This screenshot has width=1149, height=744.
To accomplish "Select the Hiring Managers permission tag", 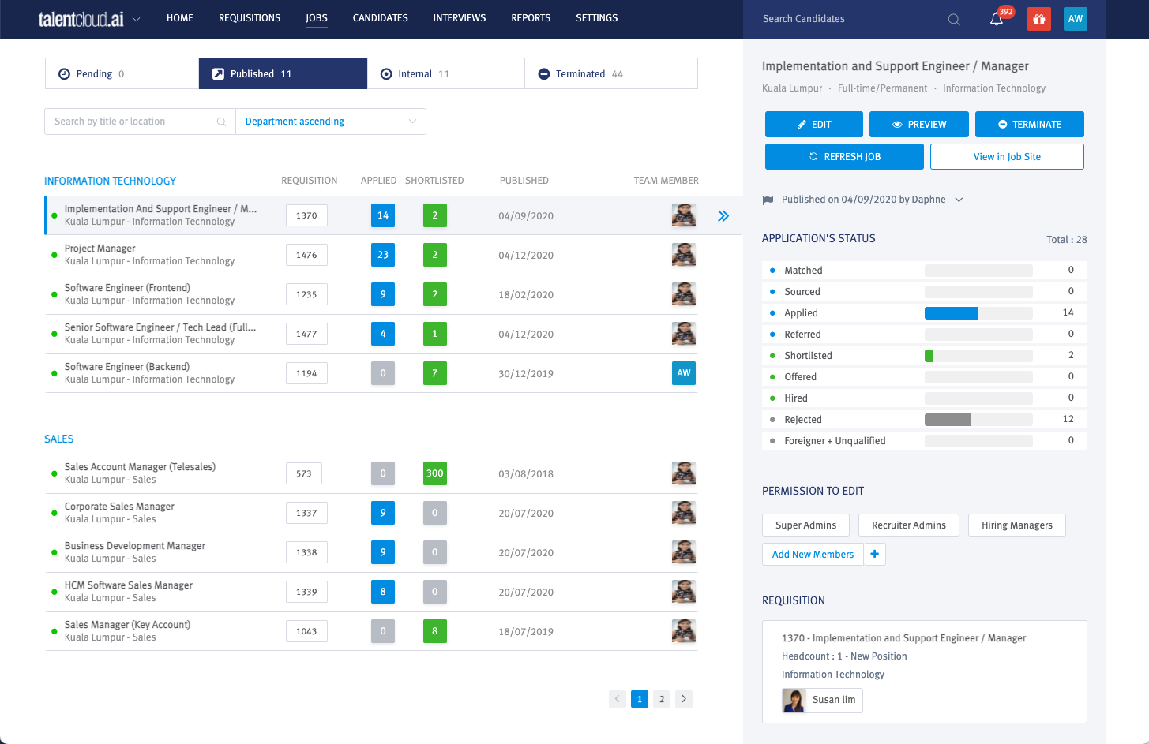I will pyautogui.click(x=1017, y=525).
